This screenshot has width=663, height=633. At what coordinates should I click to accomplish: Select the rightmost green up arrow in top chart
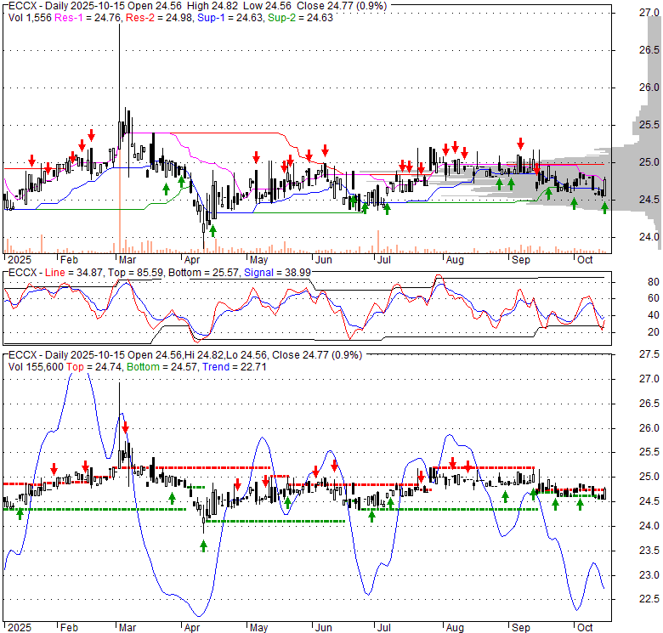tap(604, 208)
